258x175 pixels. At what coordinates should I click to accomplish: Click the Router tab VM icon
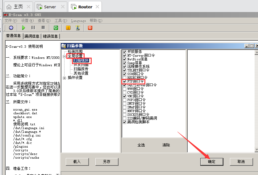(x=74, y=7)
